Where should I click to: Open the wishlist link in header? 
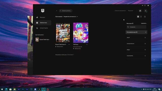[x=120, y=11]
